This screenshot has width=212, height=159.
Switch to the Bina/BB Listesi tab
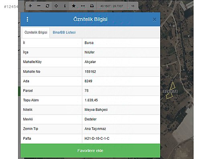point(64,33)
